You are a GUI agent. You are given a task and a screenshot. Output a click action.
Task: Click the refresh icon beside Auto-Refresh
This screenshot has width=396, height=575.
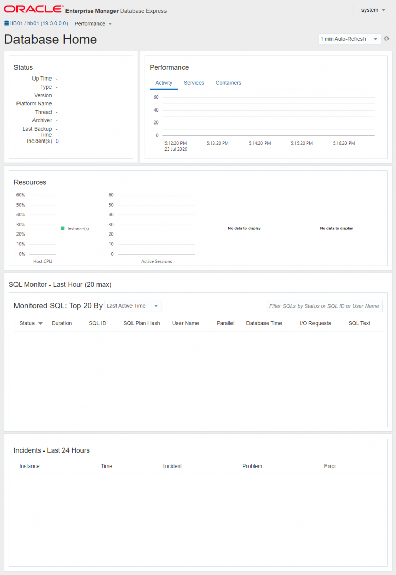point(387,39)
